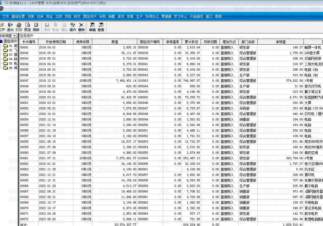
Task: Click useful life 4年0月 cell
Action: pos(83,97)
